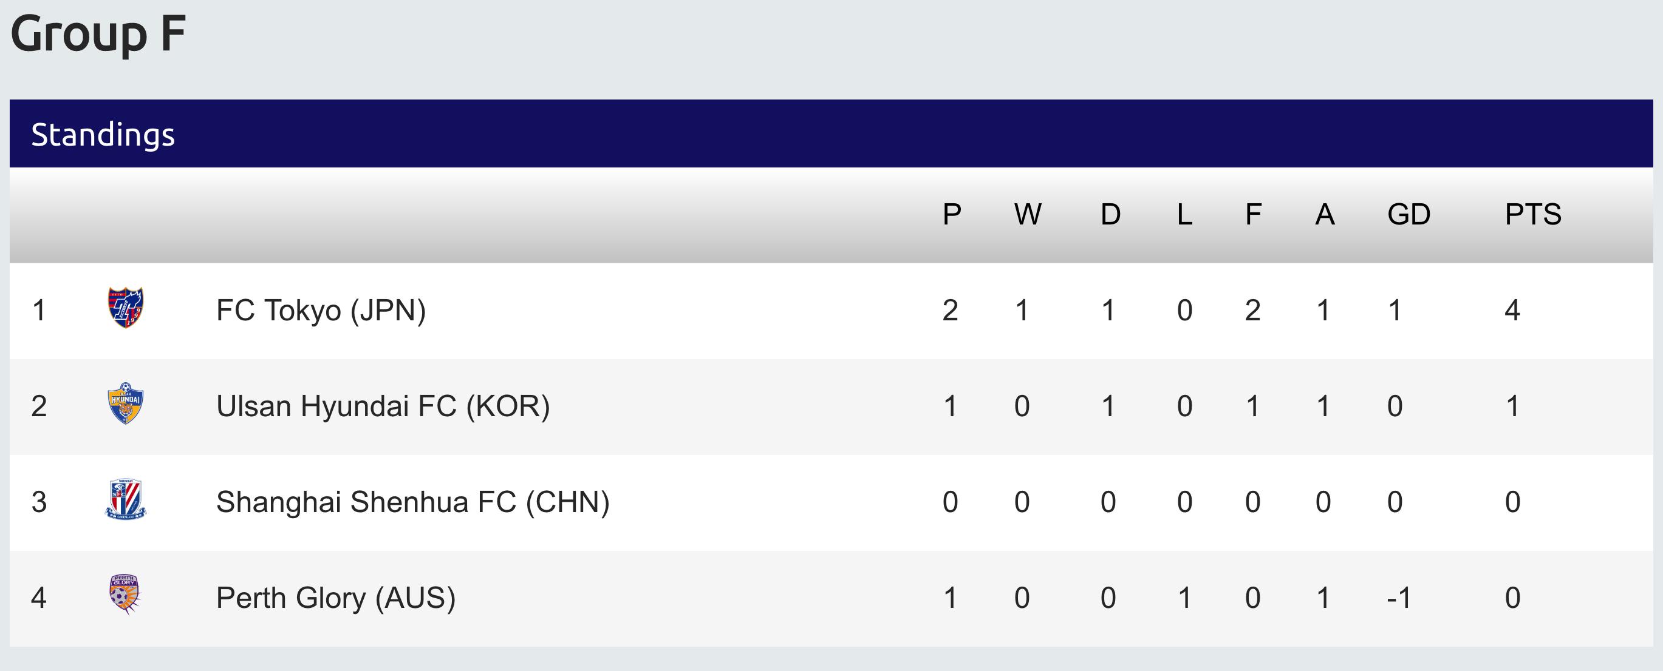1663x671 pixels.
Task: Click the PTS column header
Action: [x=1532, y=215]
